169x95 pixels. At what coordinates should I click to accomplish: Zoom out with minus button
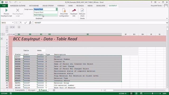point(145,93)
